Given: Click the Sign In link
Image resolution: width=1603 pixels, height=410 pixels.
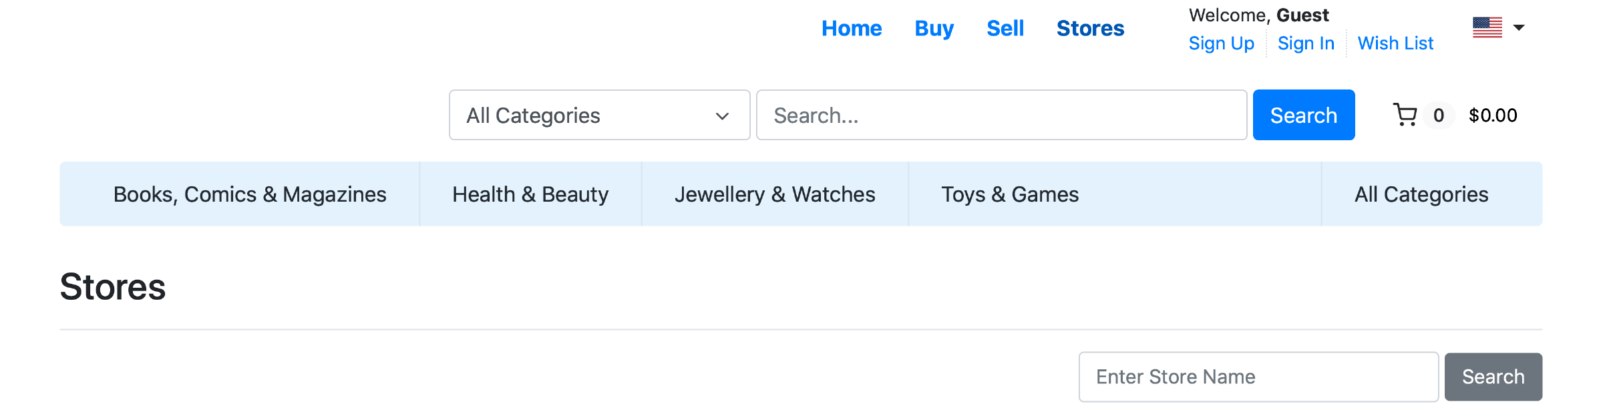Looking at the screenshot, I should coord(1306,43).
